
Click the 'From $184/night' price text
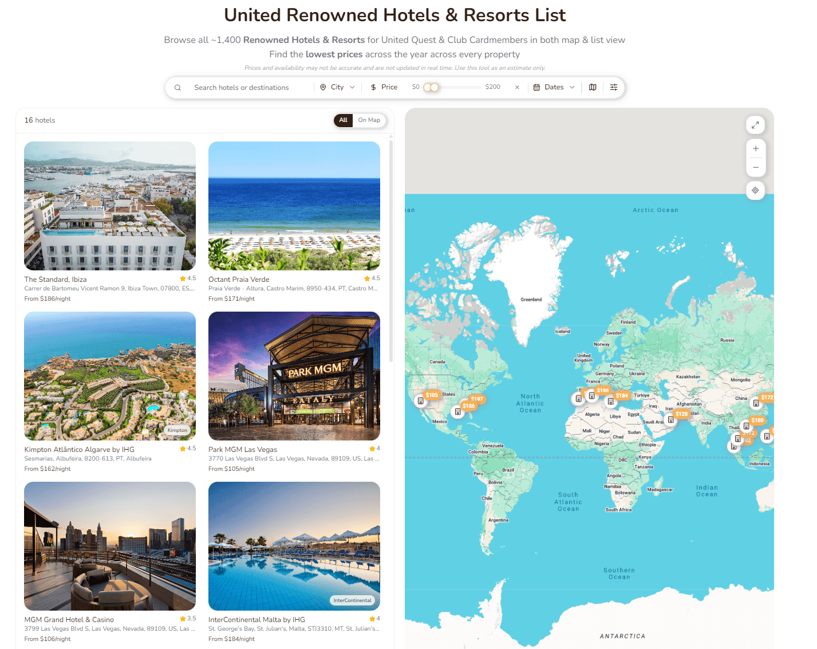pos(231,639)
